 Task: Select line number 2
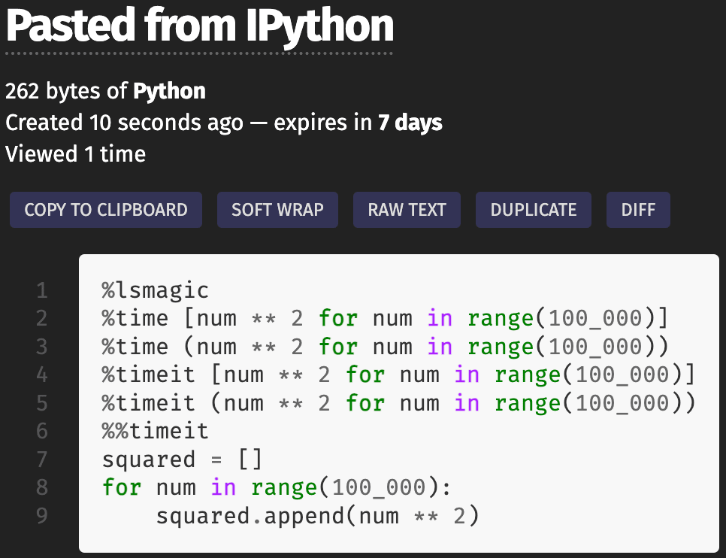coord(42,319)
